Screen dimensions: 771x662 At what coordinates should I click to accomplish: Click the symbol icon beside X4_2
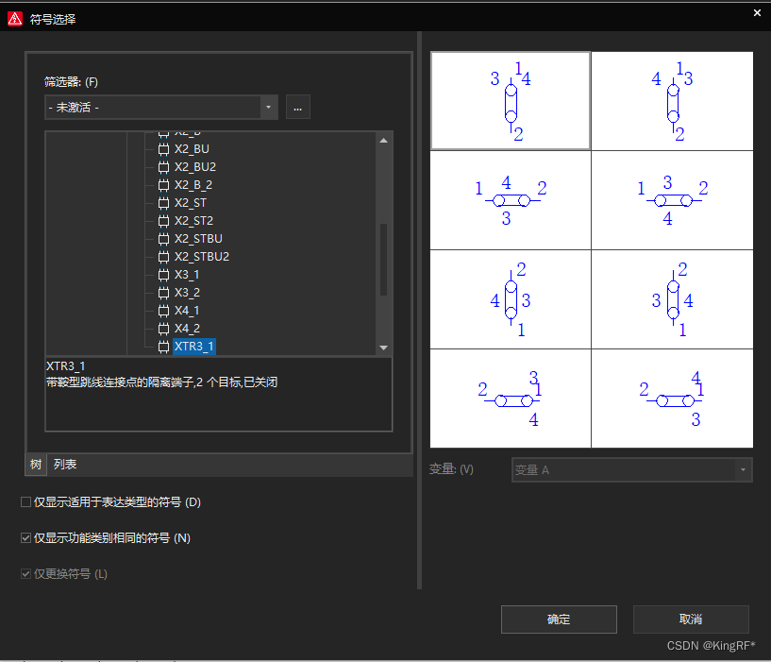tap(164, 329)
